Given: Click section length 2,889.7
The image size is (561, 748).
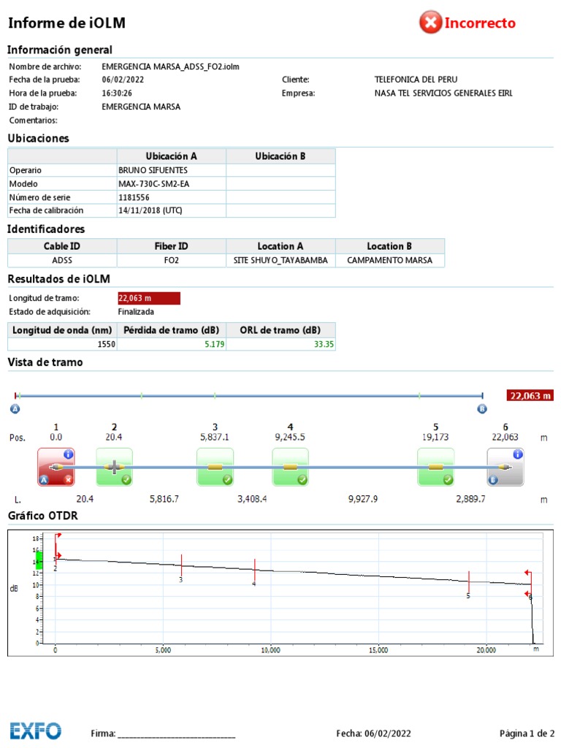Looking at the screenshot, I should tap(470, 499).
